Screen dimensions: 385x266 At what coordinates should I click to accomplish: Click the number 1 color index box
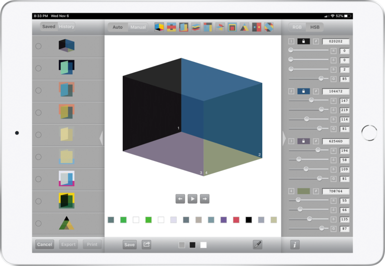pyautogui.click(x=291, y=41)
